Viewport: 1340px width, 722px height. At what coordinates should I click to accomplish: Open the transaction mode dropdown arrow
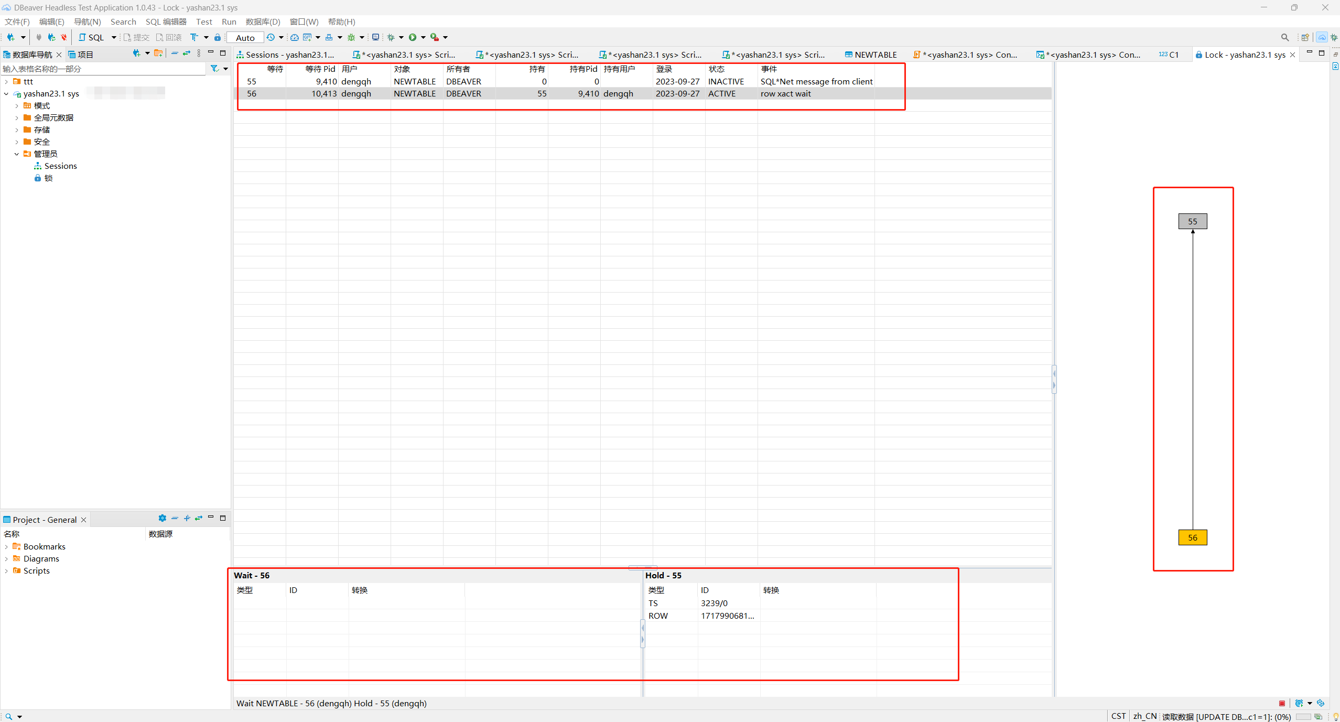pos(206,37)
